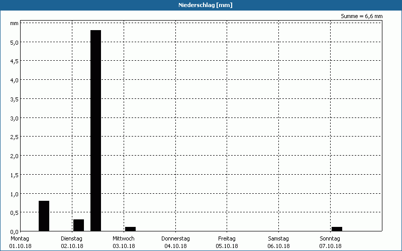Select the Freitag axis label
Image resolution: width=402 pixels, height=251 pixels.
227,239
